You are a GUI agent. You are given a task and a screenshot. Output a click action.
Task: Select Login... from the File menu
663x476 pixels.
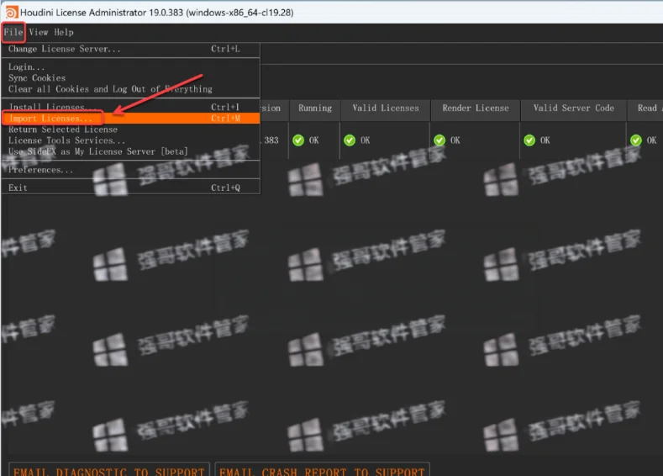point(130,66)
